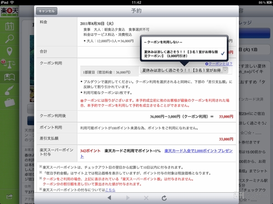
Task: Tap the 36,000円−3,000円（クーポン利用）＝ calculation text
Action: [x=182, y=117]
